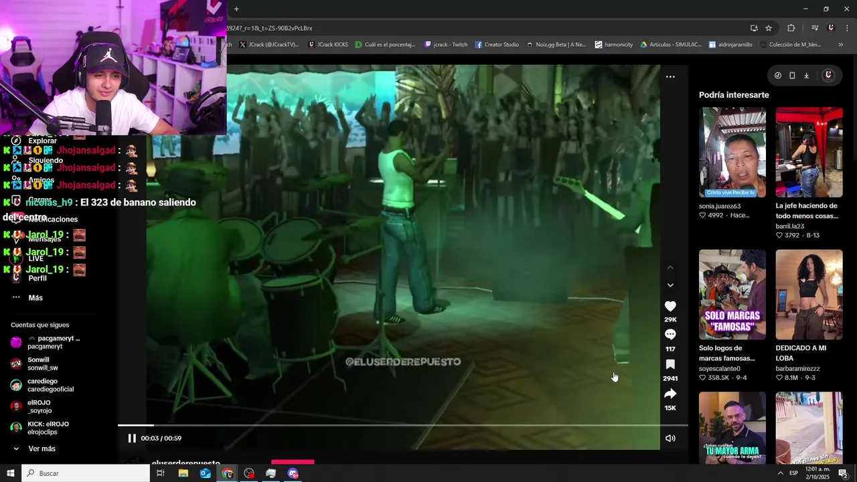
Task: Open 'harmonicity' bookmark
Action: click(613, 45)
